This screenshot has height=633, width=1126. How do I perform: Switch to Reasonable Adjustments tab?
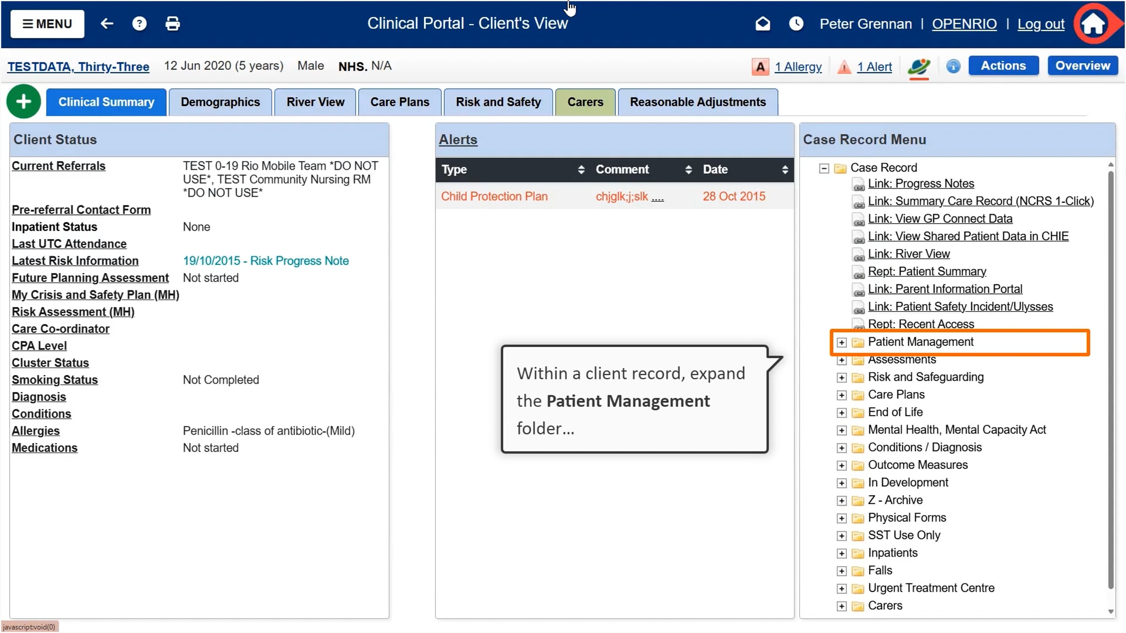(698, 102)
